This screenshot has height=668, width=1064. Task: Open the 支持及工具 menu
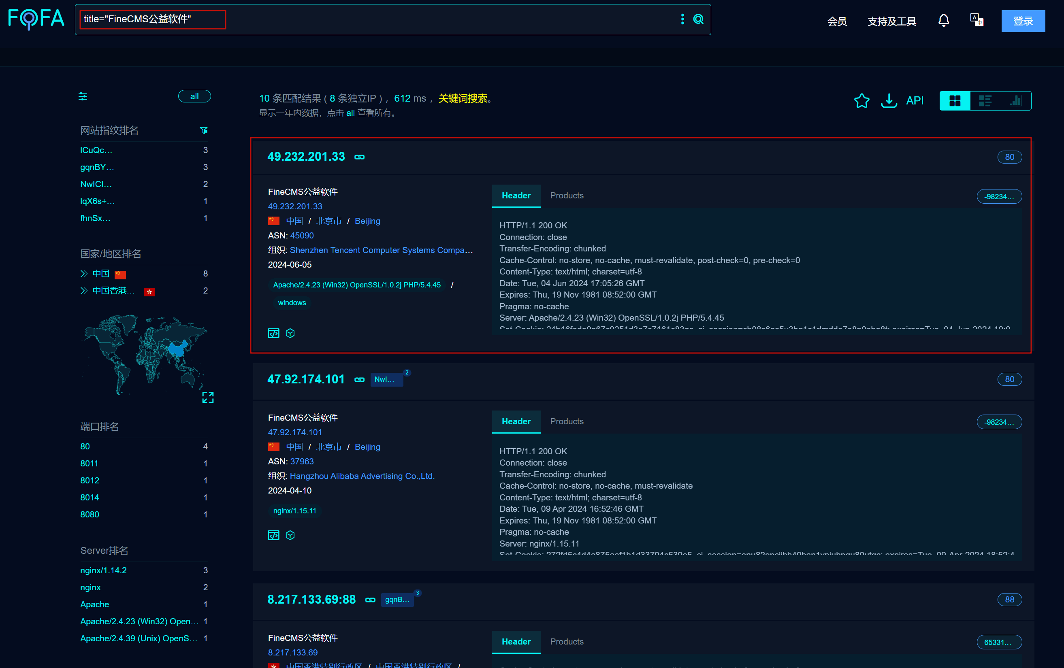pos(891,21)
